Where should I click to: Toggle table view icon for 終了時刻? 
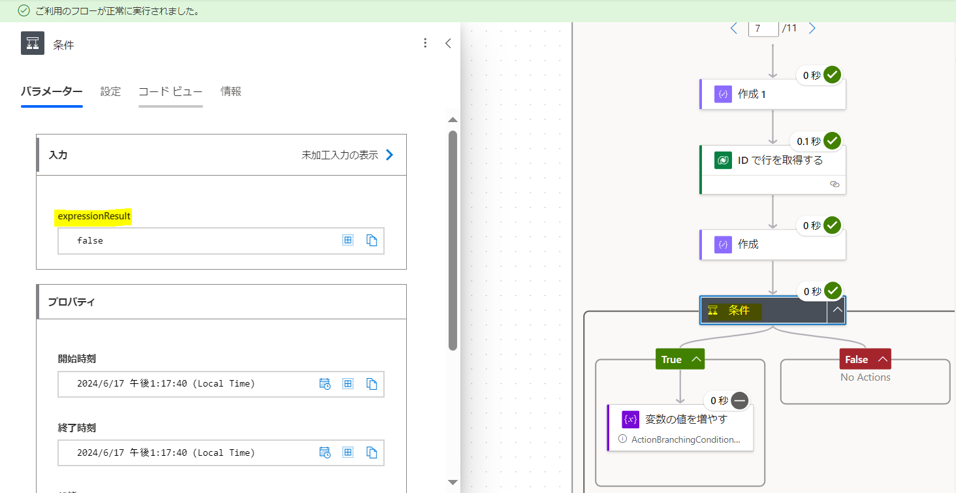pos(348,453)
